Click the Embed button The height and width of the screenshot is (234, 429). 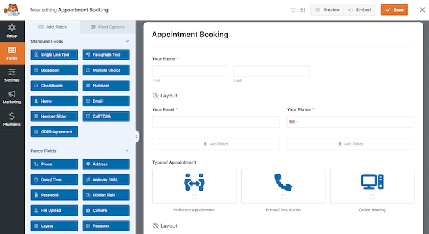360,10
